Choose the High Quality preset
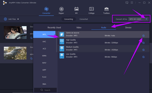This screenshot has width=152, height=93. 103,41
